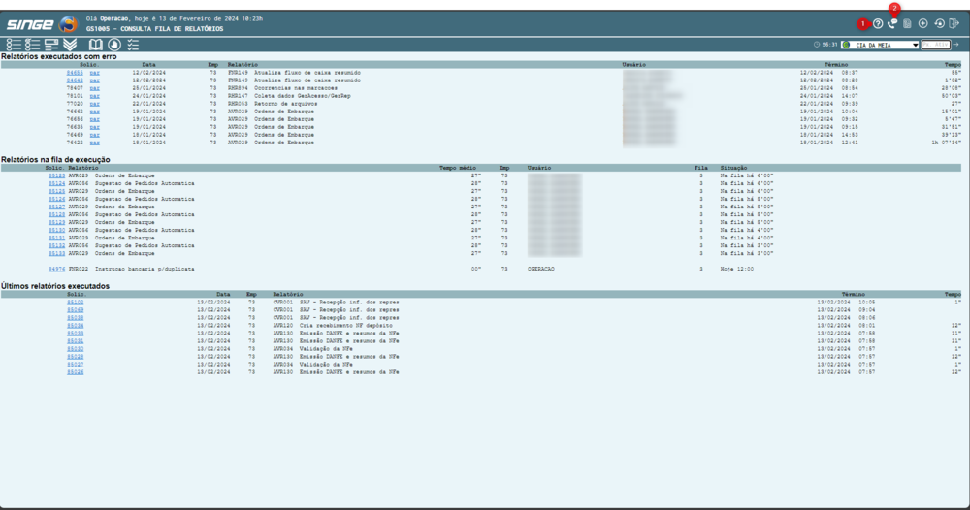
Task: Click the first list icon in toolbar
Action: (x=14, y=45)
